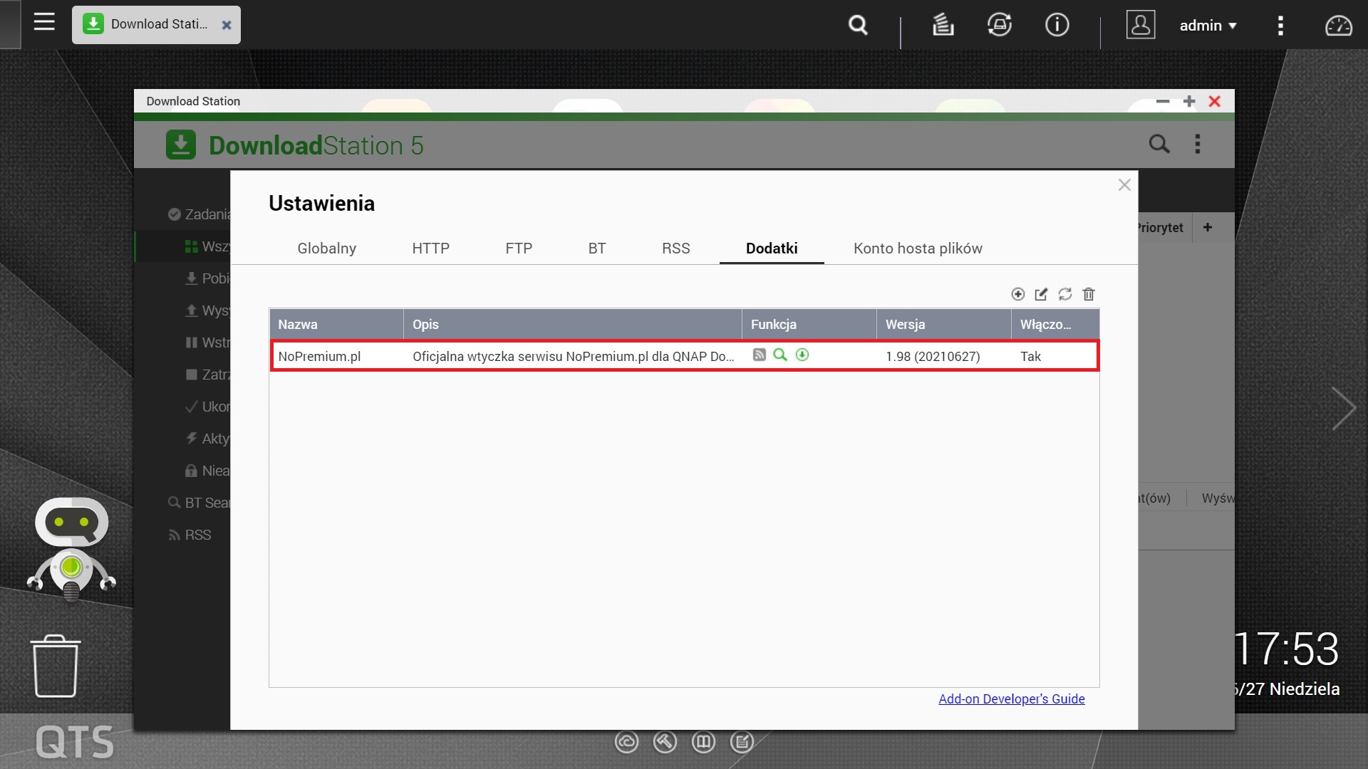The image size is (1368, 769).
Task: Maximize the Download Station window
Action: [x=1189, y=102]
